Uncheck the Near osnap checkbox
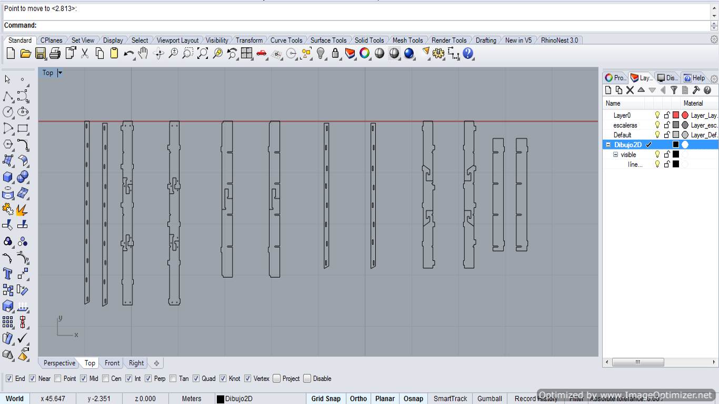This screenshot has width=719, height=404. (33, 379)
